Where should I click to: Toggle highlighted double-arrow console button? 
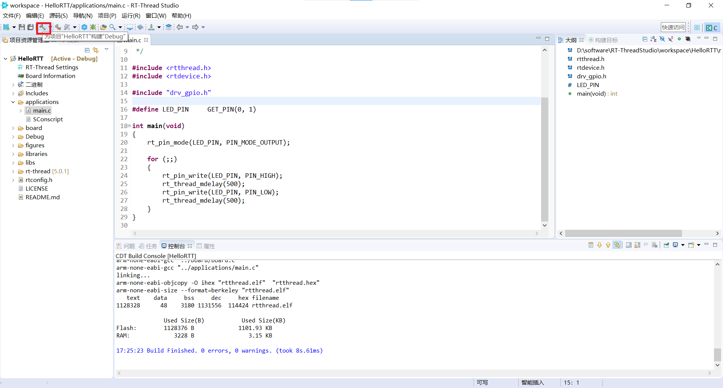tap(617, 245)
